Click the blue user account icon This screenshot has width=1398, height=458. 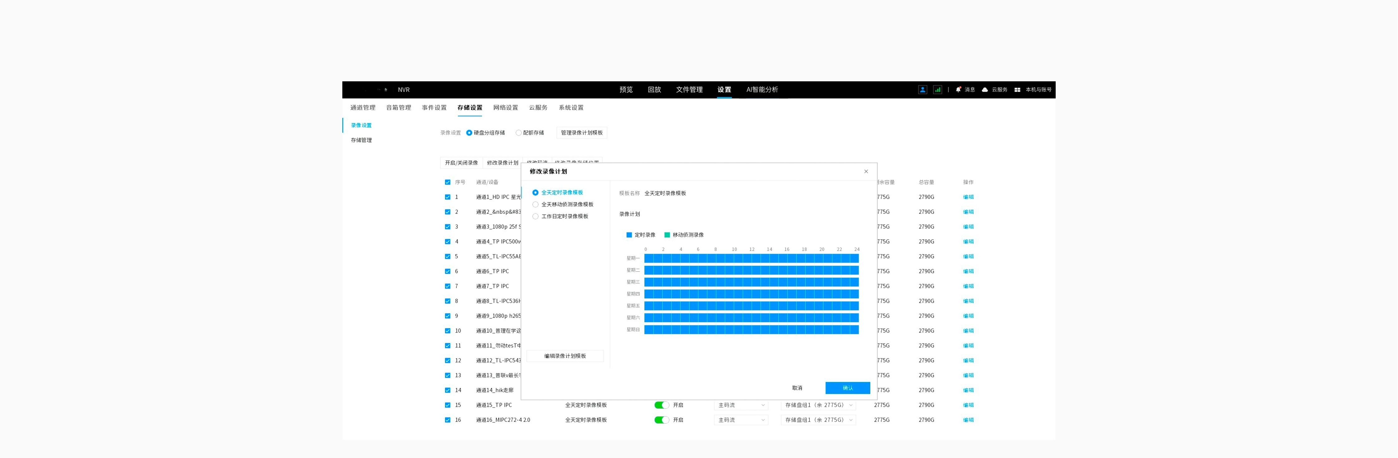922,90
